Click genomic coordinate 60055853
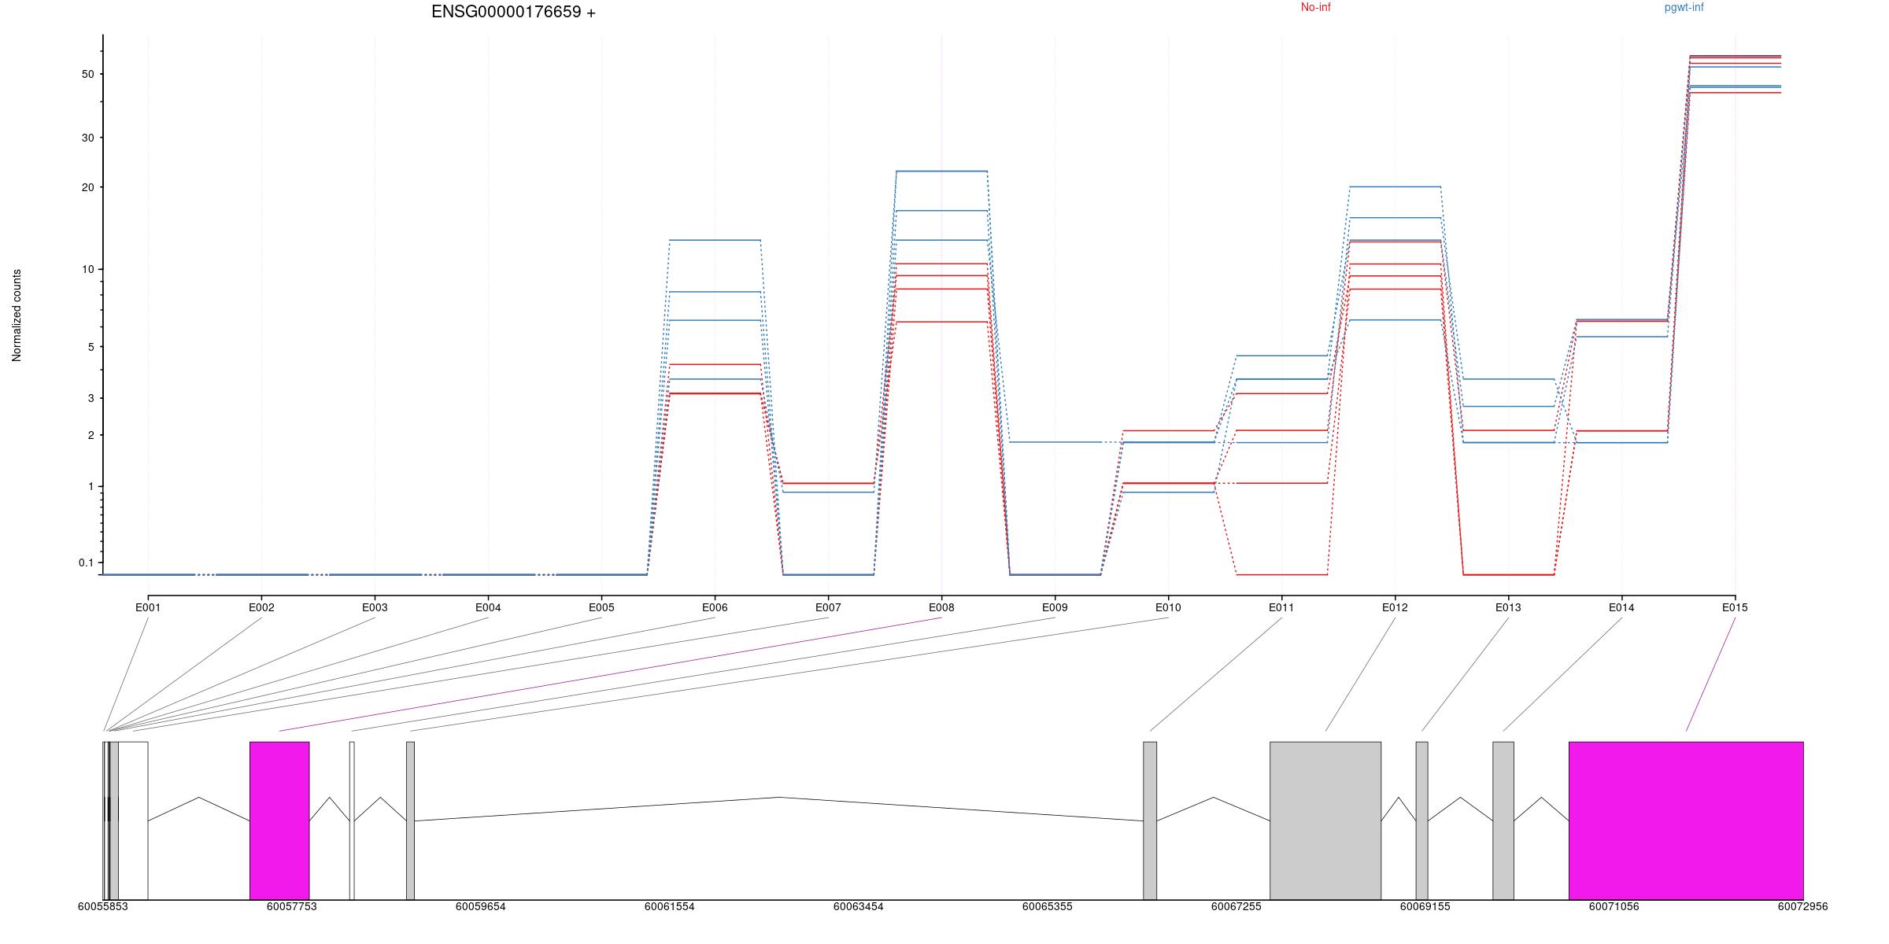1889x944 pixels. pos(103,906)
